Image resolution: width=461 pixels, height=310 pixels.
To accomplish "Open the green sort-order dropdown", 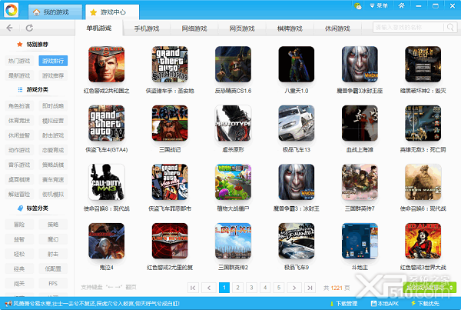I will tap(429, 287).
